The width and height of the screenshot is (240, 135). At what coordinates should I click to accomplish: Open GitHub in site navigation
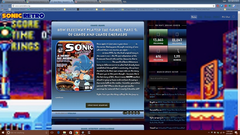click(216, 17)
